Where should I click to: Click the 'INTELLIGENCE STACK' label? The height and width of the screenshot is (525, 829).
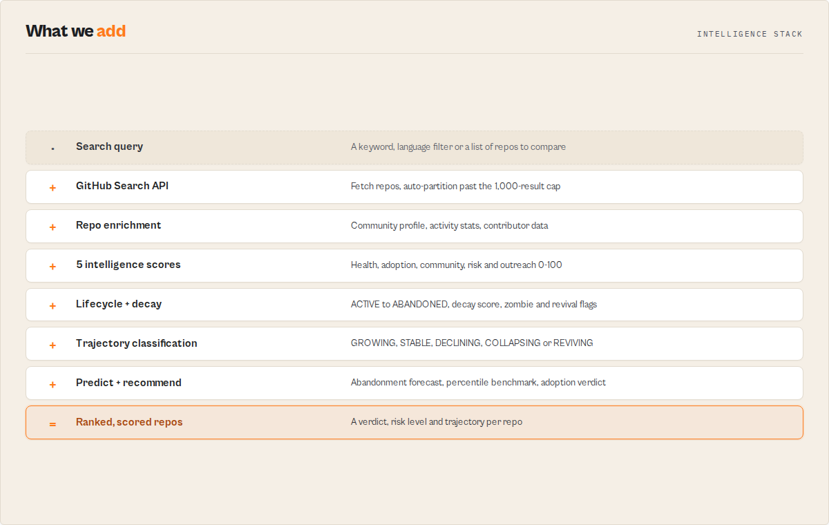coord(750,34)
